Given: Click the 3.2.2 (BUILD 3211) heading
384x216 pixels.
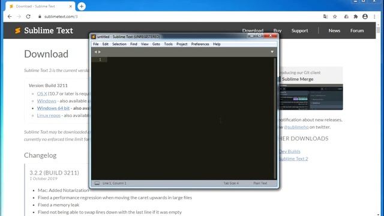Looking at the screenshot, I should coord(54,173).
